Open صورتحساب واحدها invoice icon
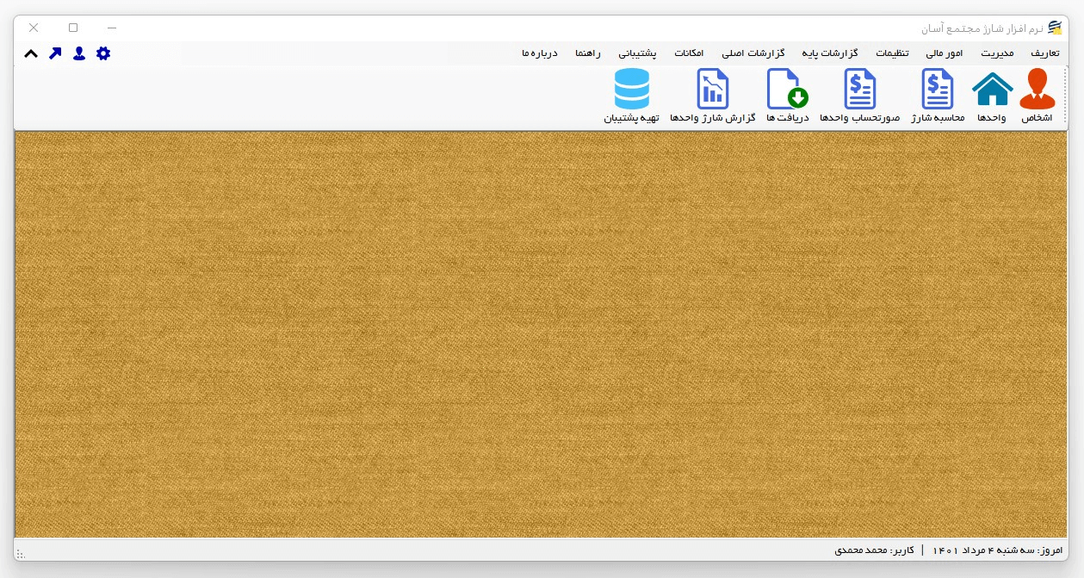This screenshot has height=578, width=1084. 859,96
